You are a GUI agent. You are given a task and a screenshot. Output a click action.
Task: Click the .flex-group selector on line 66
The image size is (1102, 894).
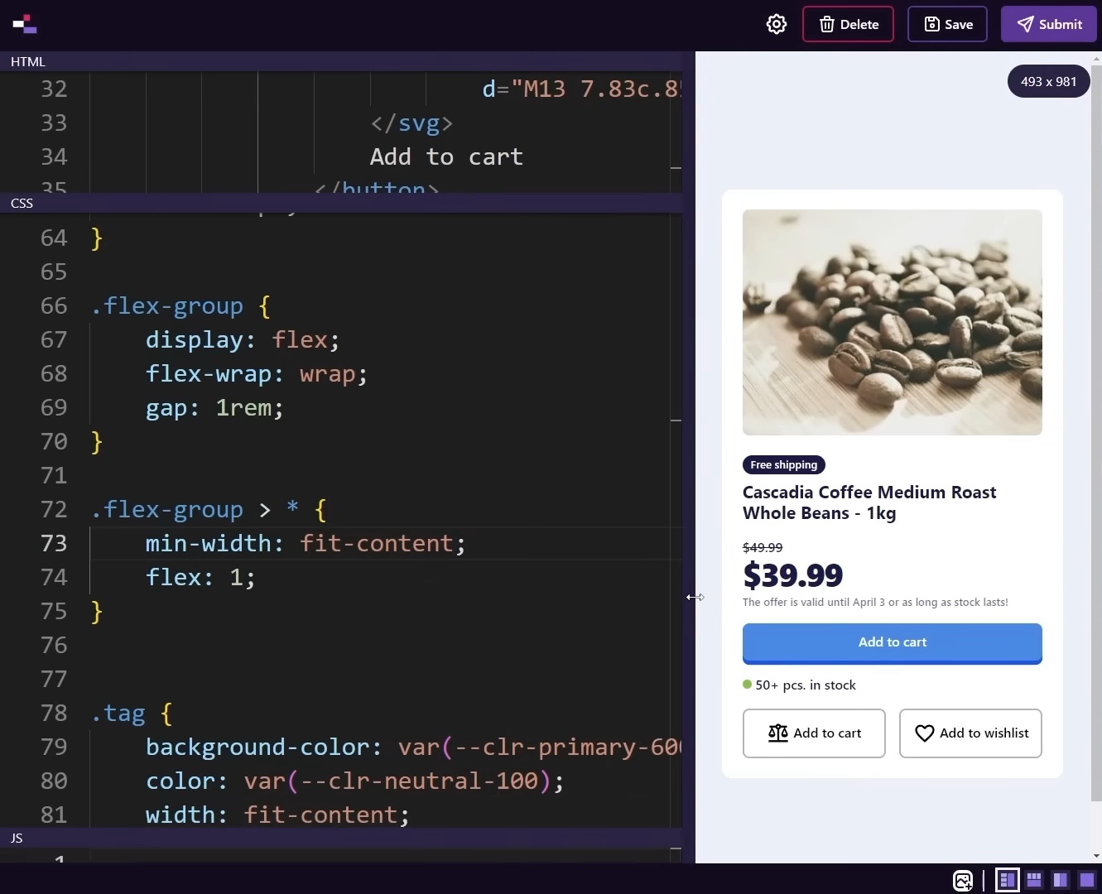pos(167,305)
